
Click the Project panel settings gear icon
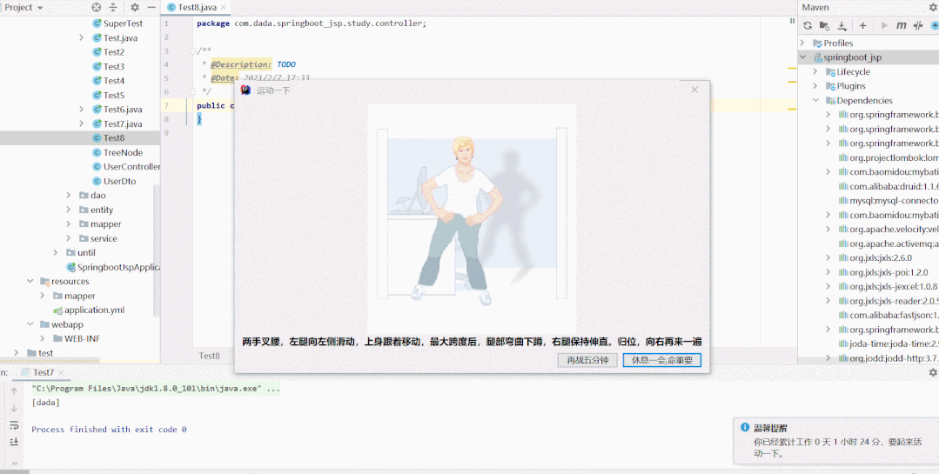click(x=135, y=7)
